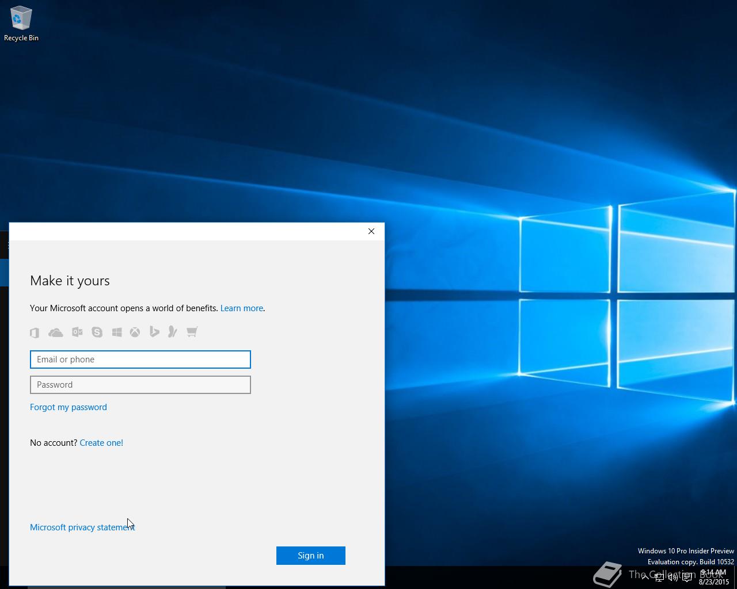Open the Recycle Bin desktop icon

(x=21, y=24)
